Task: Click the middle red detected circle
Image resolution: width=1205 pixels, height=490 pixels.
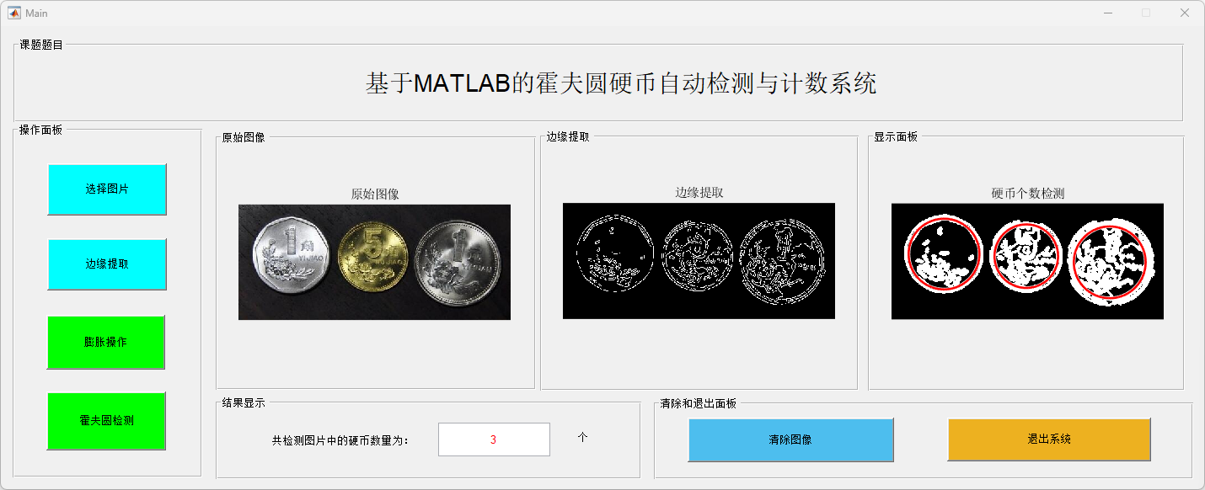Action: click(1025, 256)
